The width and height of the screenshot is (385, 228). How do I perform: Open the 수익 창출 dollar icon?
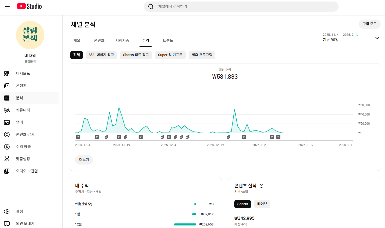coord(7,147)
